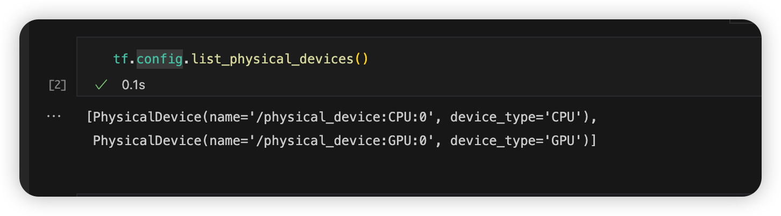Click the execution count [2] label
This screenshot has height=216, width=781.
[57, 85]
